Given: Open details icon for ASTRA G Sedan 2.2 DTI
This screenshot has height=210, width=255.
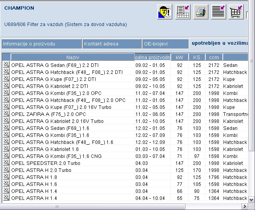Looking at the screenshot, I should click(6, 65).
